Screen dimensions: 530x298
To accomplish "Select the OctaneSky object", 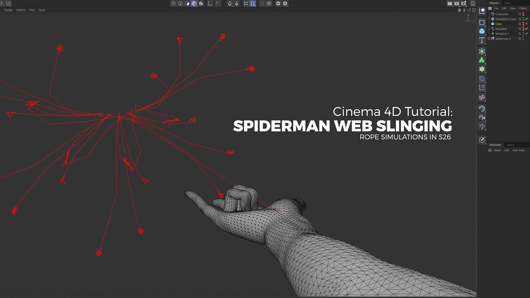I will (x=501, y=14).
